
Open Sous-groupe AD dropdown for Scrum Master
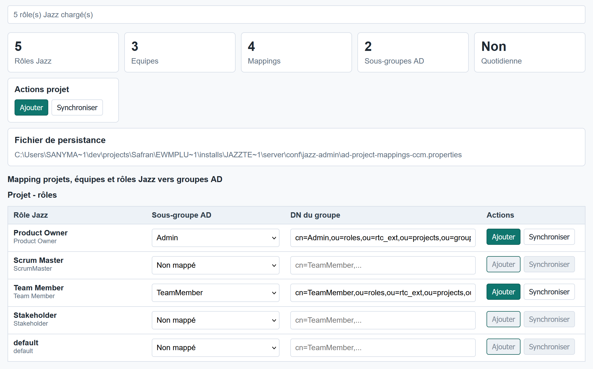[x=216, y=265]
